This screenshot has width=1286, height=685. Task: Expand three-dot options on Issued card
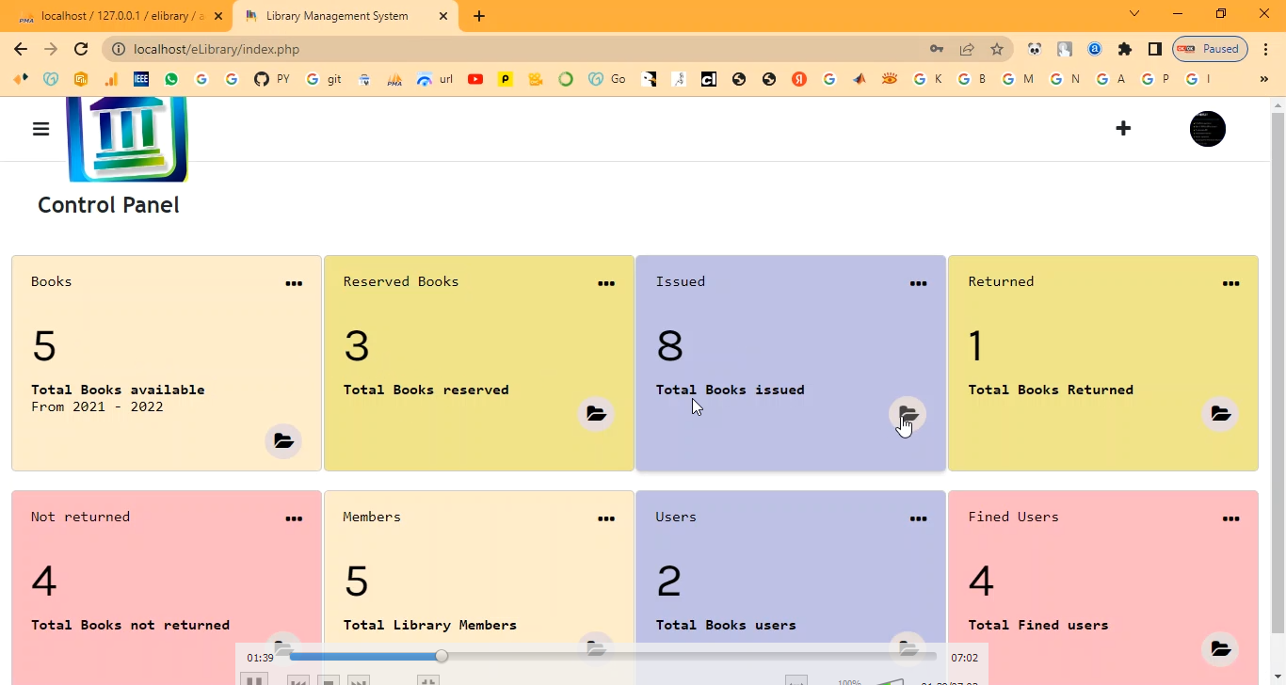[x=919, y=283]
